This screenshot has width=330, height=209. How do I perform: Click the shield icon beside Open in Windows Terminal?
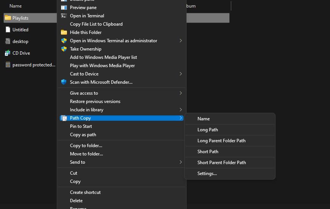[x=64, y=40]
